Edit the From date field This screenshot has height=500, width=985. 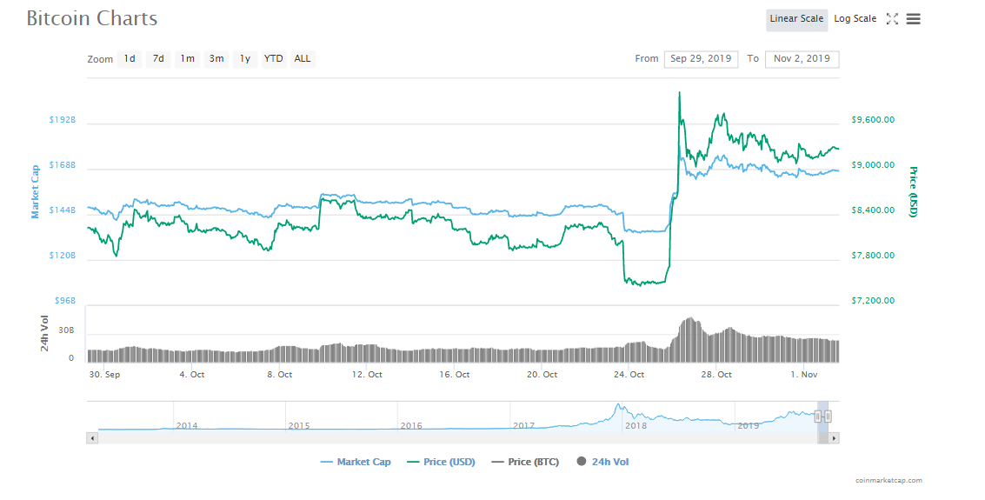tap(701, 59)
